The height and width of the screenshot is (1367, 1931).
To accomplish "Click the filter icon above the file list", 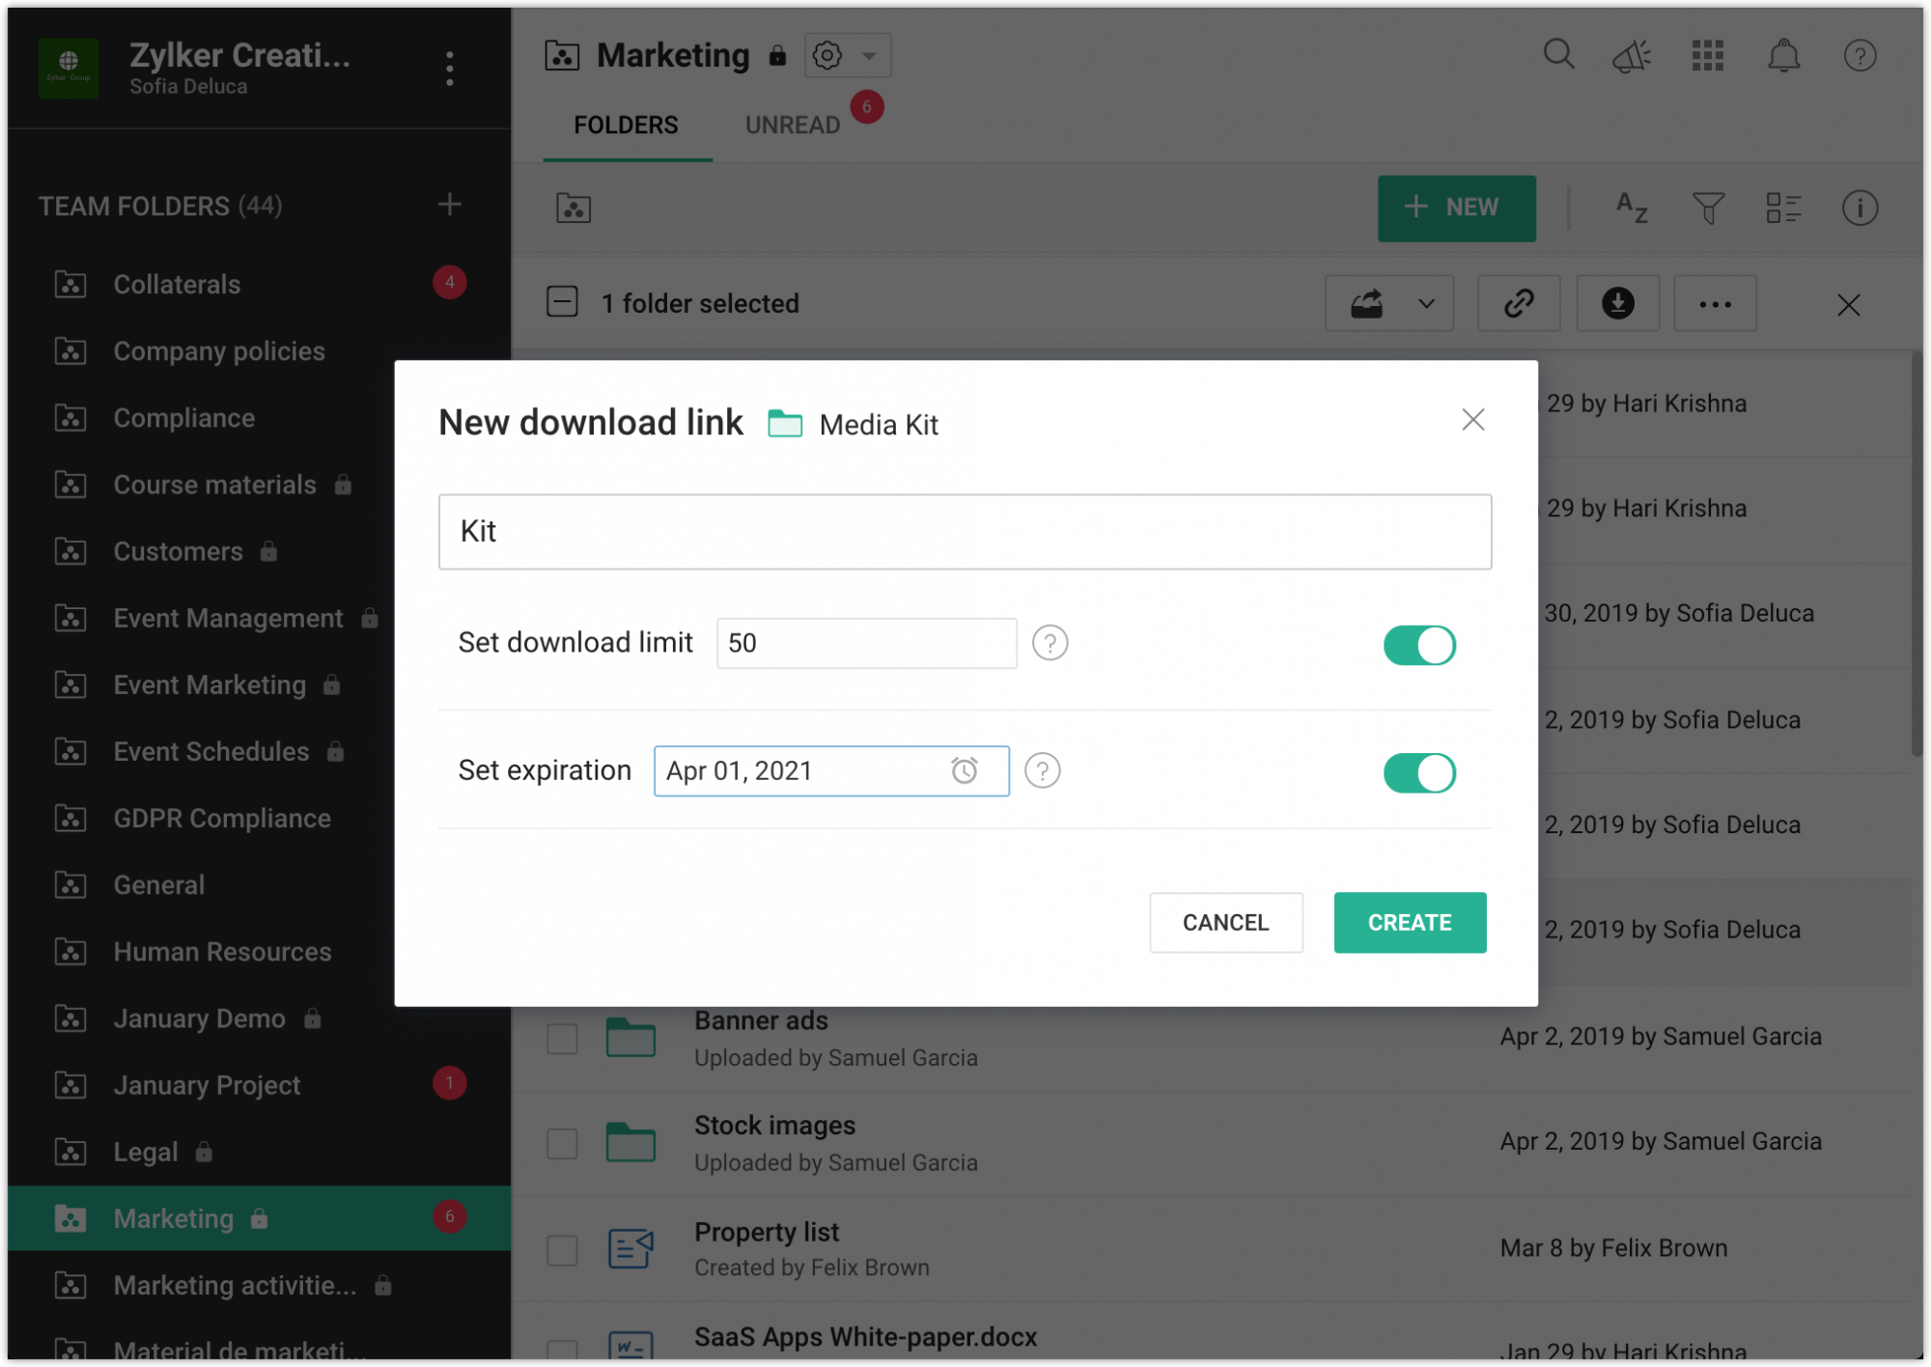I will pos(1707,208).
